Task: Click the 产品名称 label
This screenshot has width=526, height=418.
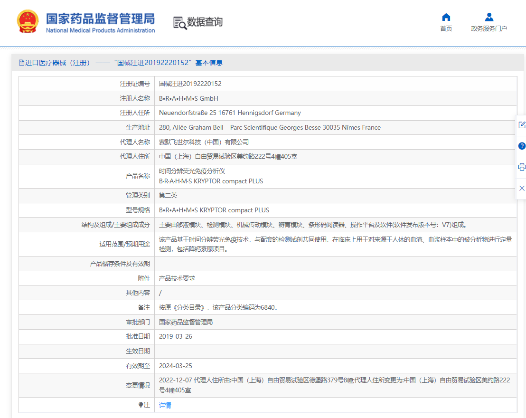Action: (138, 176)
